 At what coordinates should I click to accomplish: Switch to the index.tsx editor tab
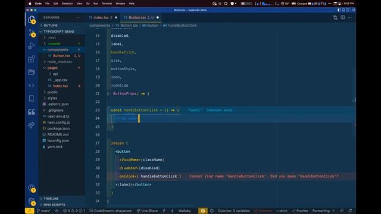coord(103,17)
